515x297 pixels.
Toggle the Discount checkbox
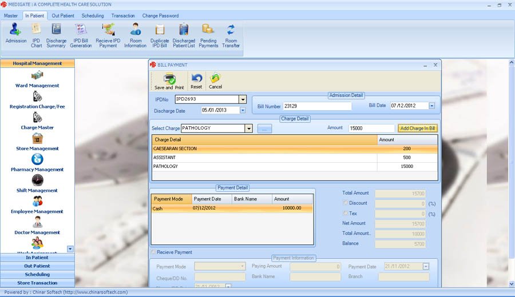(345, 203)
